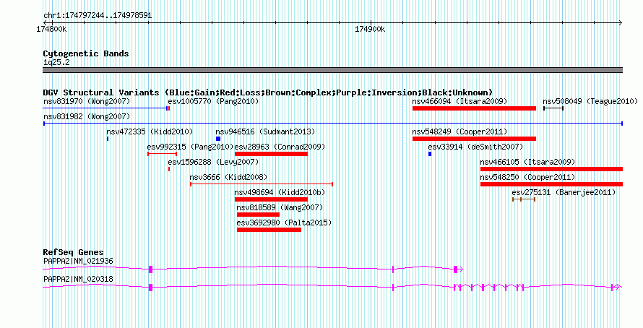Click the nsv548250 (Cooper2011) label text
Viewport: 643px width, 328px height.
click(x=527, y=177)
